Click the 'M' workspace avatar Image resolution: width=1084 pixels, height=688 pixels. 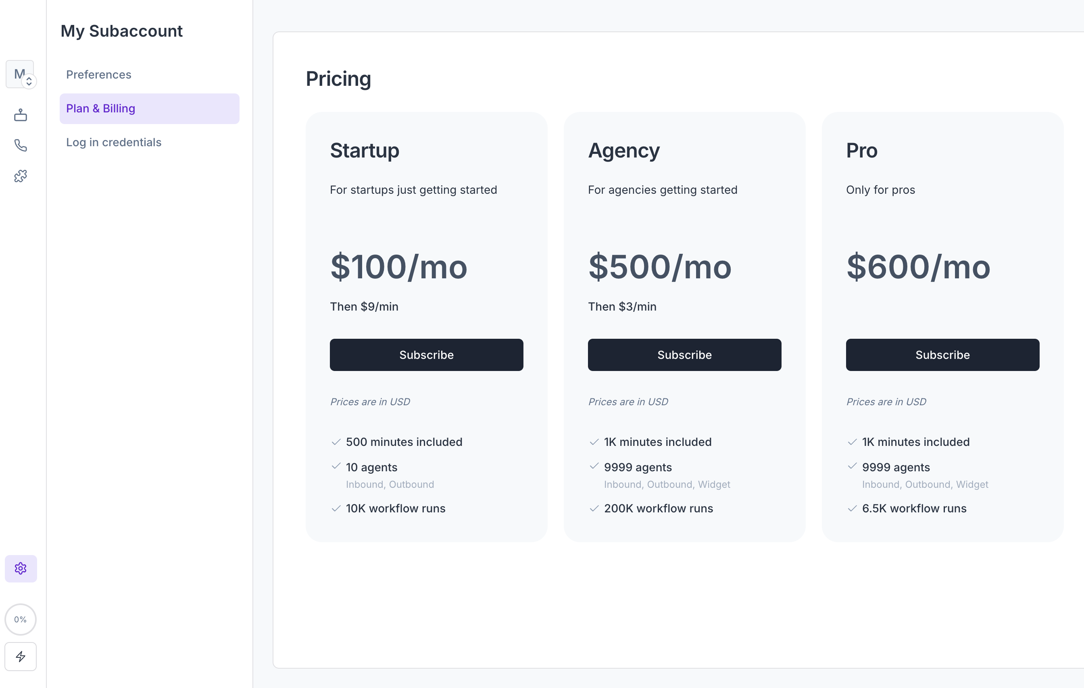tap(19, 73)
